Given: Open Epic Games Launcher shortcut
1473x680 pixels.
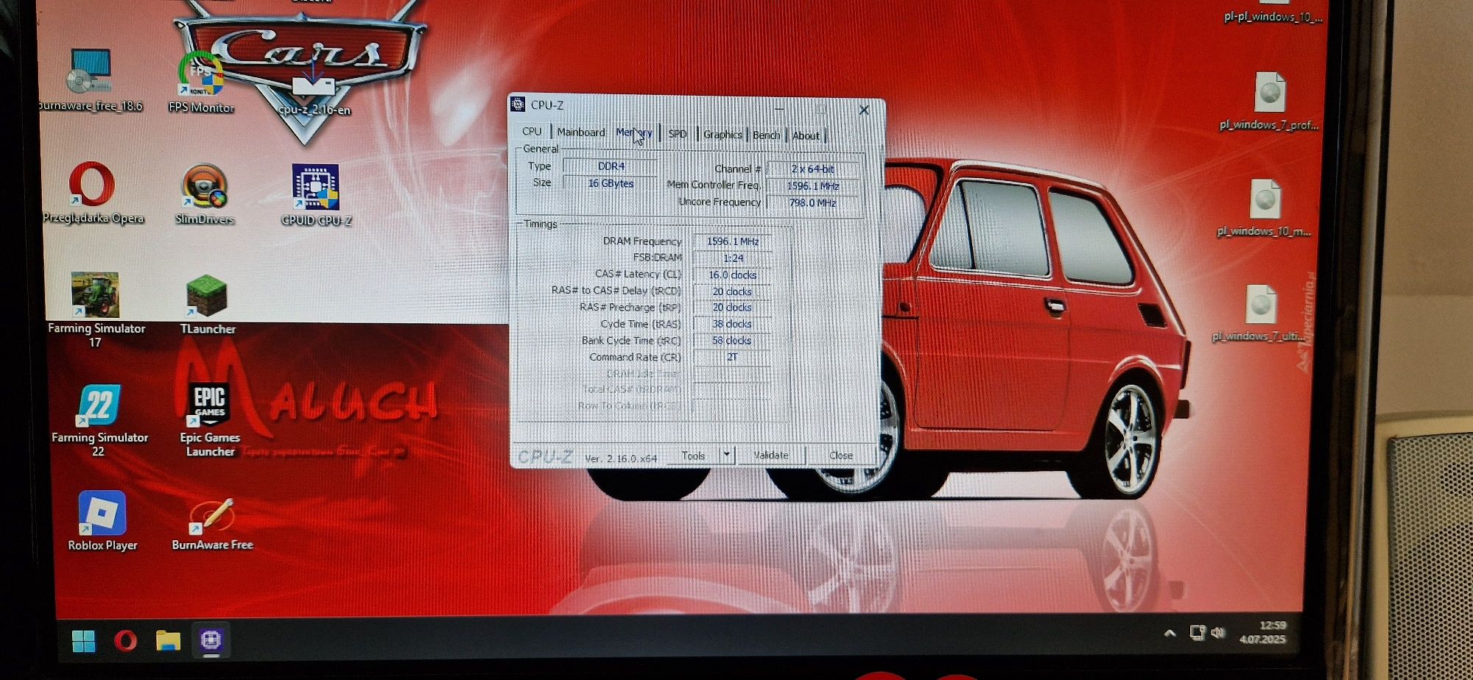Looking at the screenshot, I should tap(210, 419).
